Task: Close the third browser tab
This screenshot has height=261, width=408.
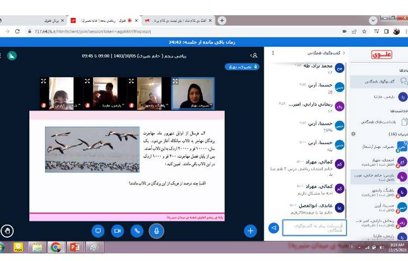Action: pos(210,21)
